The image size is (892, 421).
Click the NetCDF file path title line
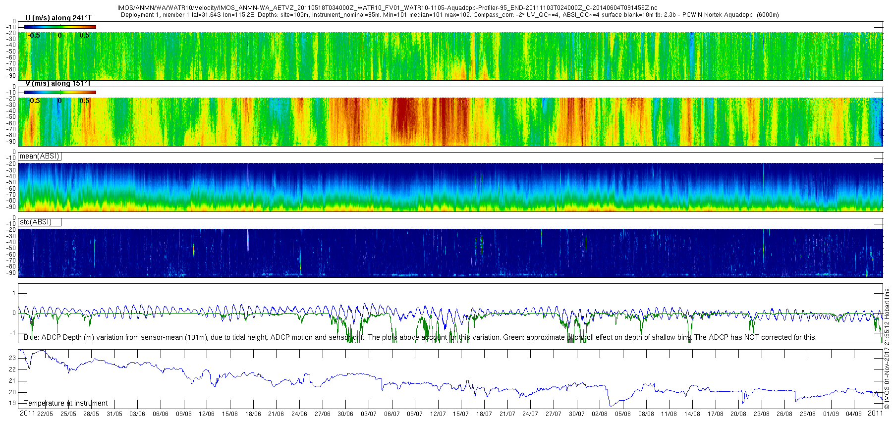click(388, 8)
